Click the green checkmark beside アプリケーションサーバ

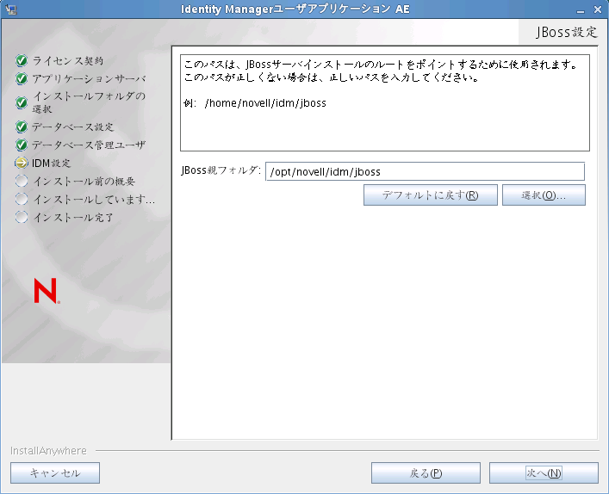tap(22, 79)
